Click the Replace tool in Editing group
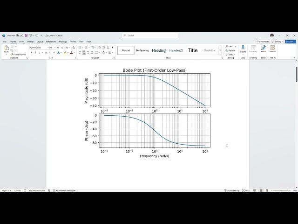298x224 pixels. pos(230,50)
